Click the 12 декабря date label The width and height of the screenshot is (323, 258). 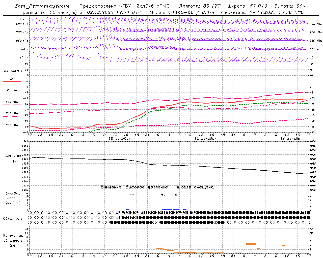point(291,139)
